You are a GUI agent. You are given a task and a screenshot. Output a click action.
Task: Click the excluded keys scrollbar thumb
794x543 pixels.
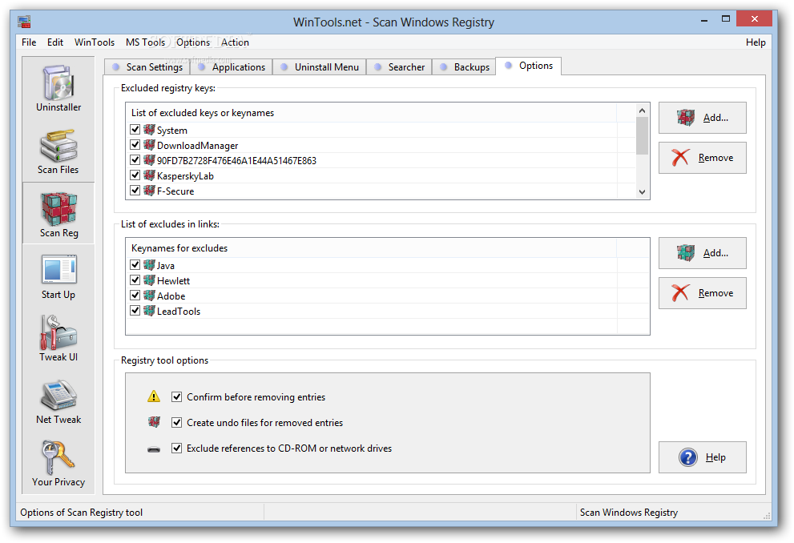(642, 135)
